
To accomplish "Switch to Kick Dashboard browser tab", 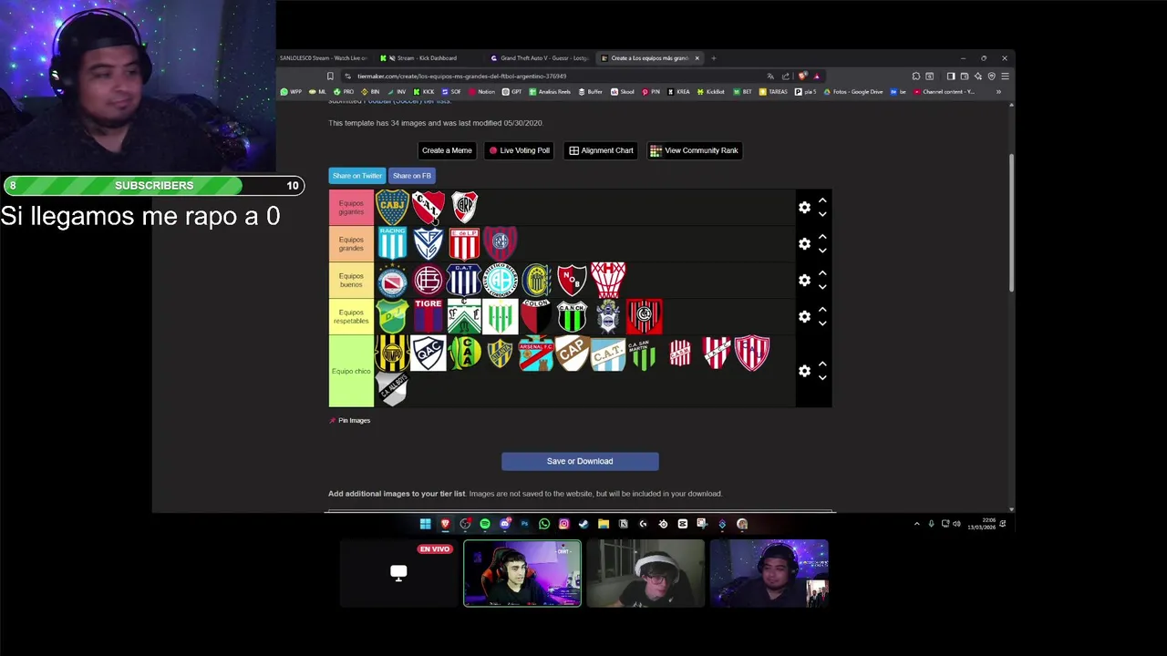I will pyautogui.click(x=427, y=58).
